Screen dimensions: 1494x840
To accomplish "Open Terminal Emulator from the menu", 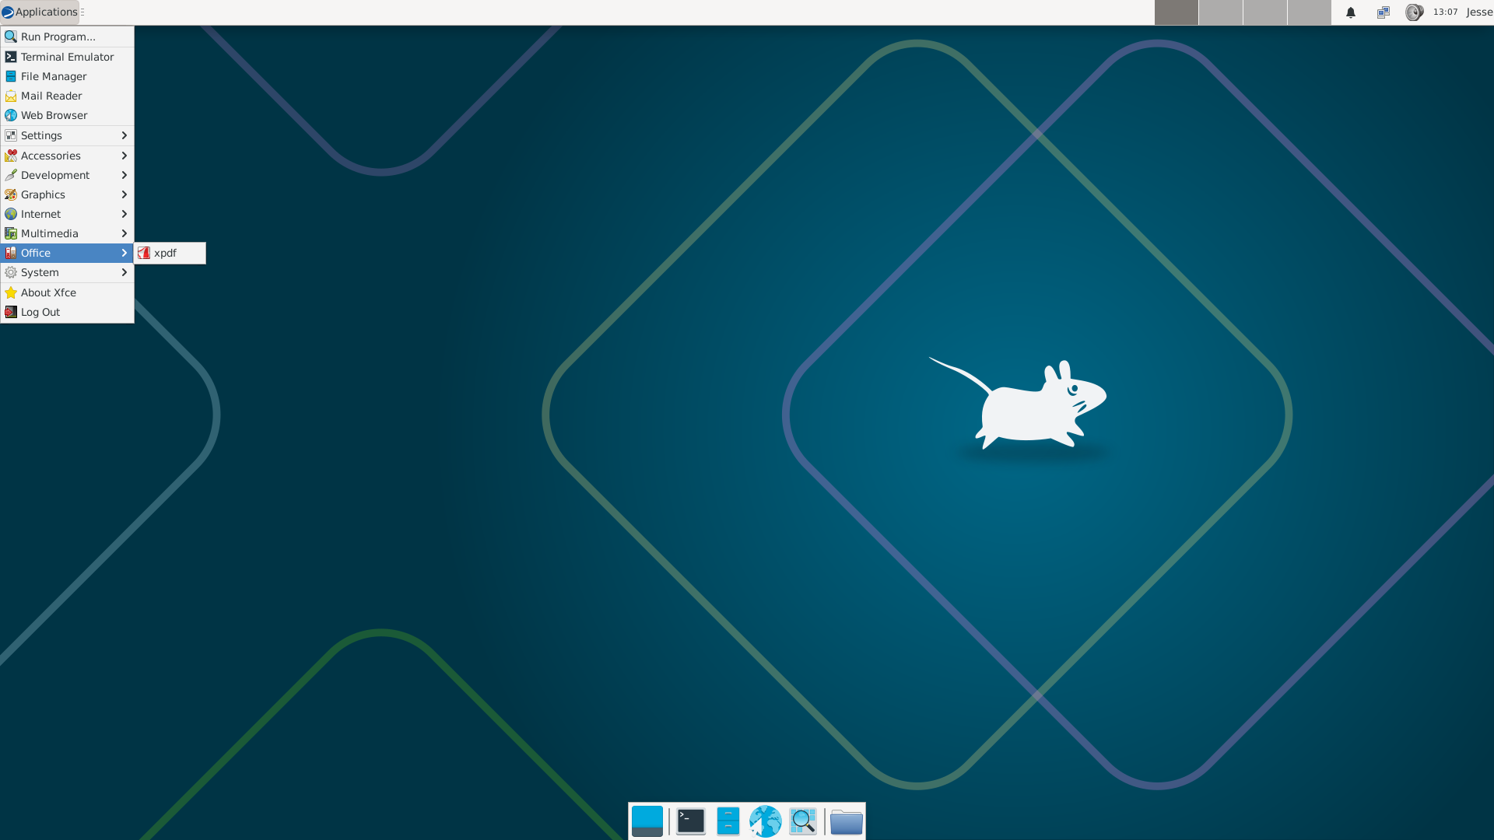I will pos(67,57).
